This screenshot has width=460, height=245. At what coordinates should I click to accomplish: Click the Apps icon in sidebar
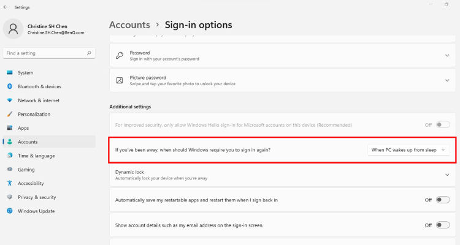click(10, 128)
